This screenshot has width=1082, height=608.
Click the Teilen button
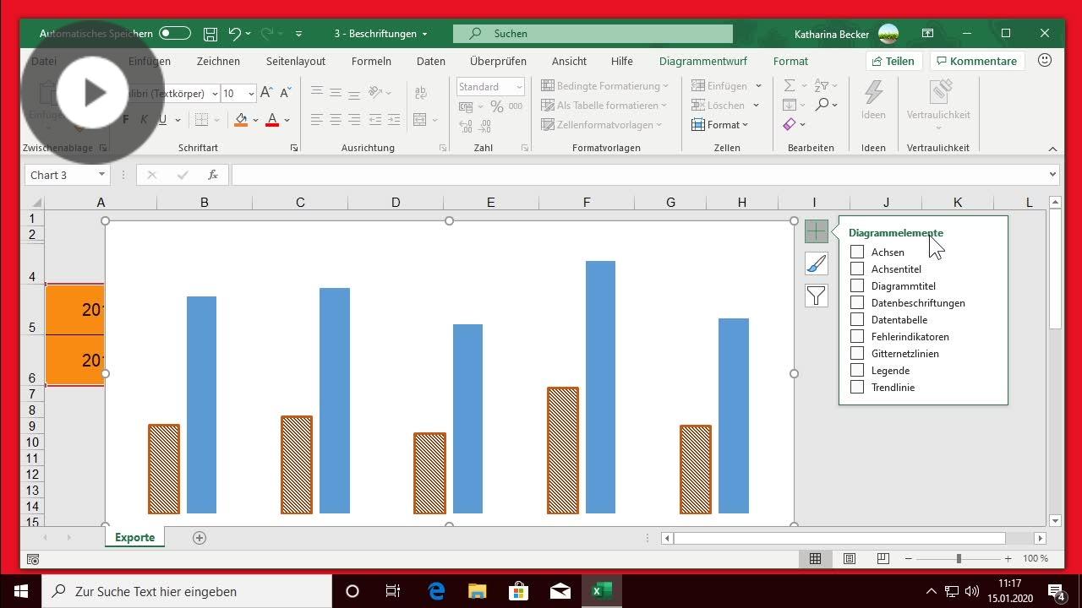click(x=895, y=61)
